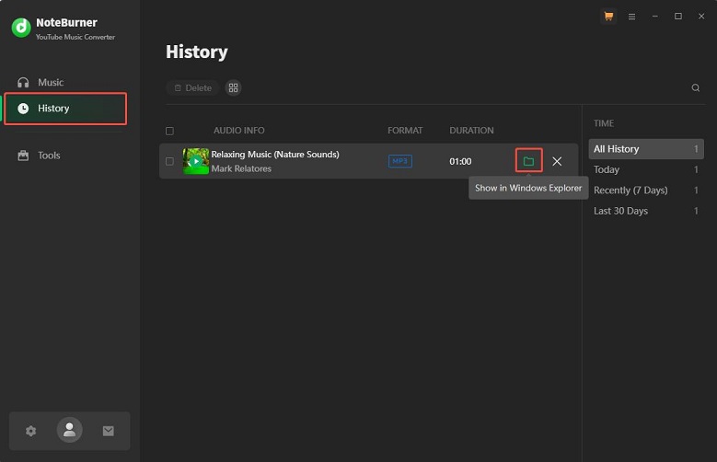Click the FORMAT column header

click(405, 131)
